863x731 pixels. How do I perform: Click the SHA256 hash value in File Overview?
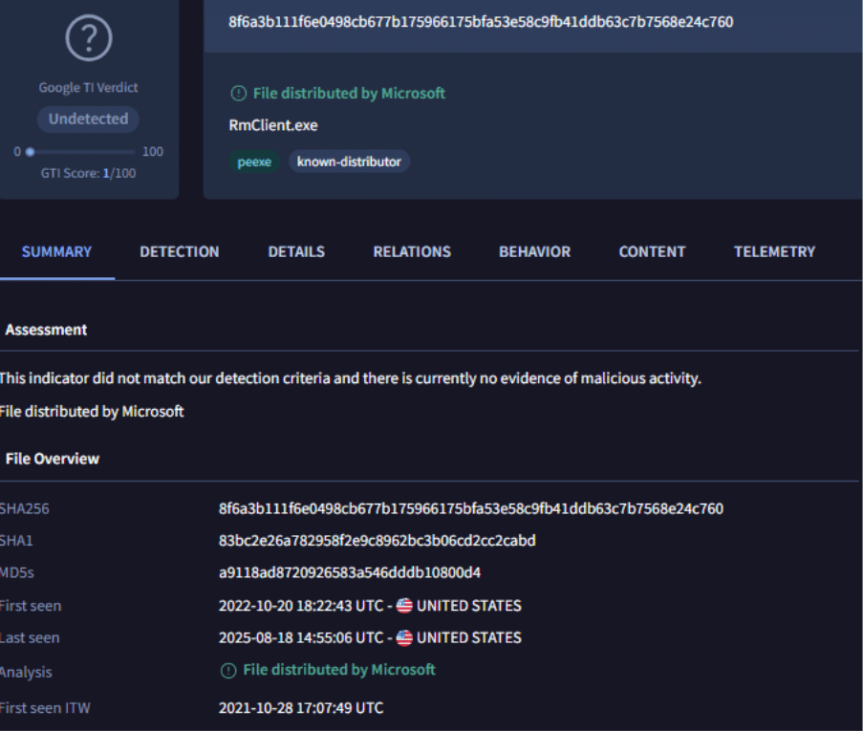[470, 508]
